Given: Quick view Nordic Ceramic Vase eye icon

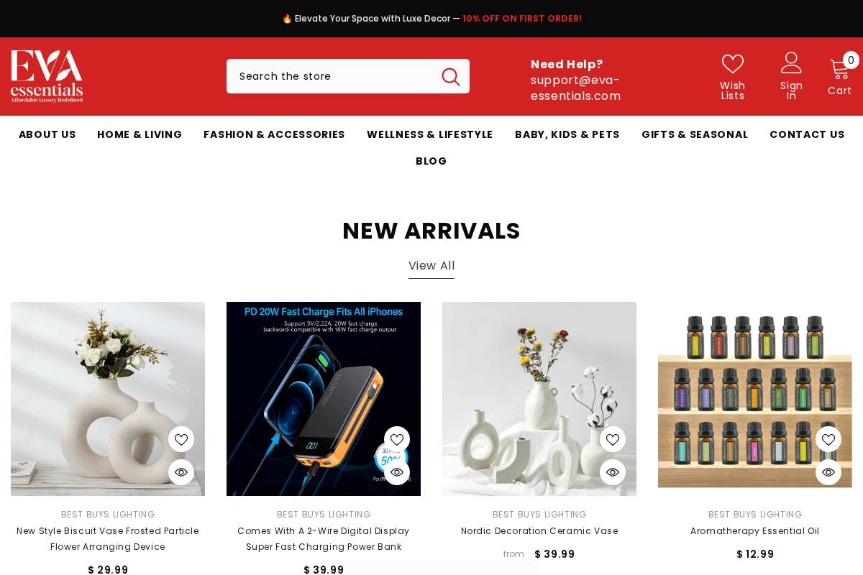Looking at the screenshot, I should [x=613, y=472].
